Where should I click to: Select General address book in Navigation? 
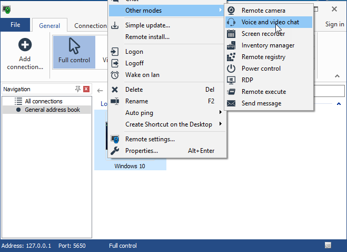[52, 110]
